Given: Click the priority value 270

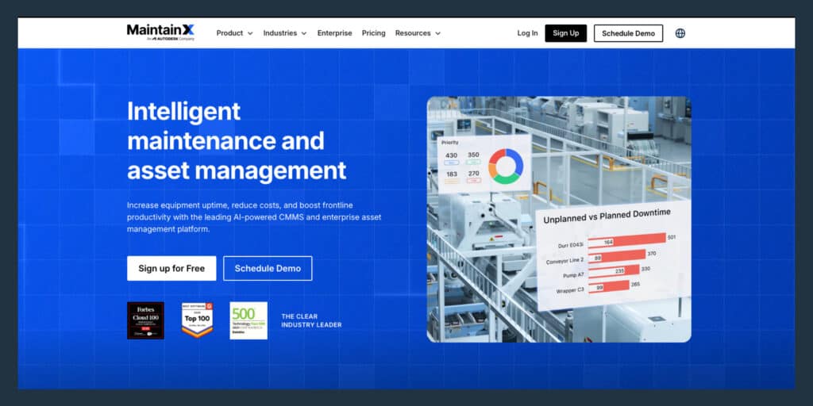Looking at the screenshot, I should click(473, 174).
